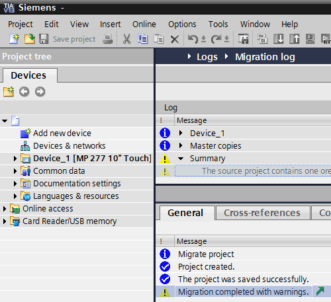Image resolution: width=331 pixels, height=302 pixels.
Task: Create new group in project tree
Action: point(9,92)
